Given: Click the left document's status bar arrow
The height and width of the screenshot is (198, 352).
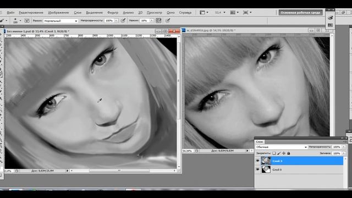Looking at the screenshot, I should tap(67, 170).
